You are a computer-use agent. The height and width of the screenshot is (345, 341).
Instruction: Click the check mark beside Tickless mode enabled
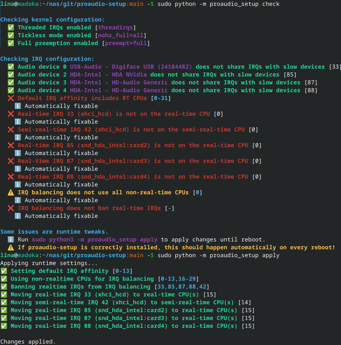click(11, 35)
